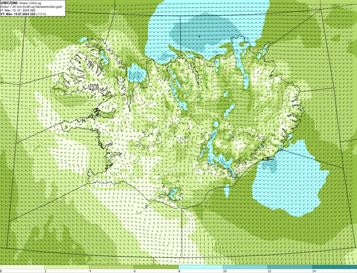
Task: Click the medium green 4–6 legend swatch
Action: [x=112, y=267]
